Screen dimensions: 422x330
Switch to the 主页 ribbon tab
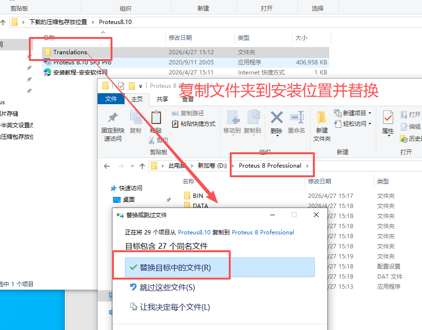(137, 99)
